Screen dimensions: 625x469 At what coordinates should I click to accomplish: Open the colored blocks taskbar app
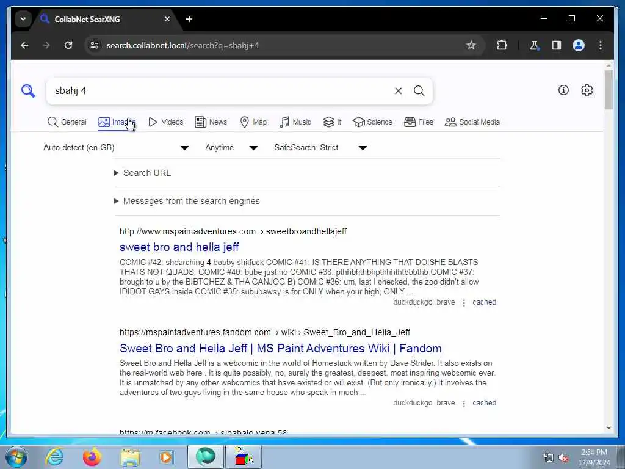pos(244,457)
